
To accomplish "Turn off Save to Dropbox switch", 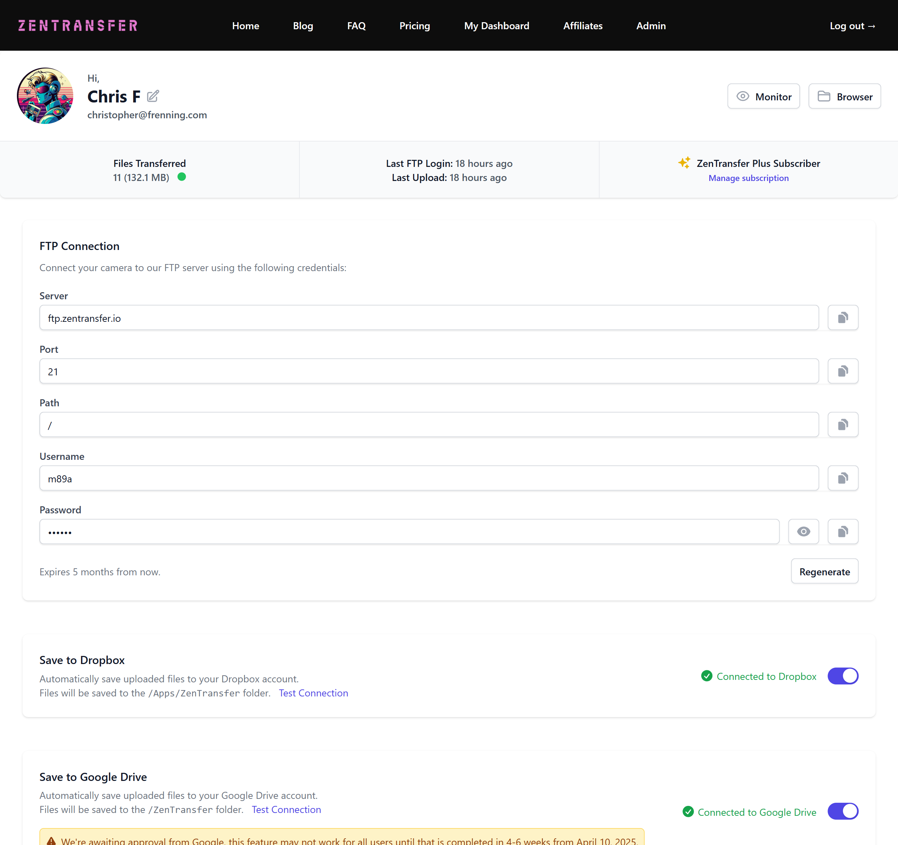I will coord(842,676).
